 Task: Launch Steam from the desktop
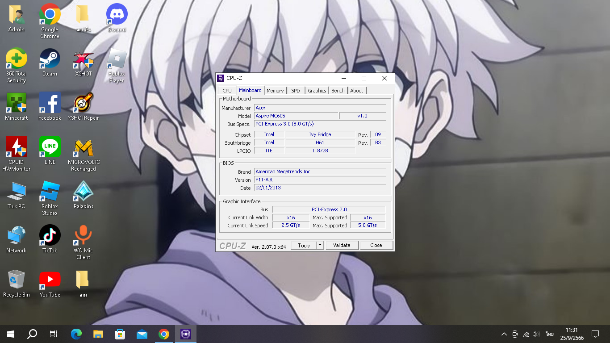tap(50, 63)
